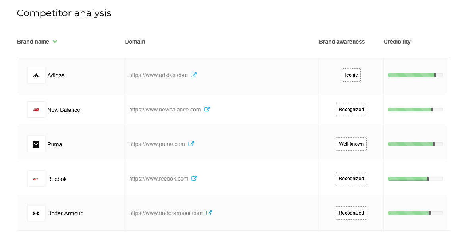The height and width of the screenshot is (246, 466).
Task: Visit the https://www.adidas.com link
Action: click(158, 75)
